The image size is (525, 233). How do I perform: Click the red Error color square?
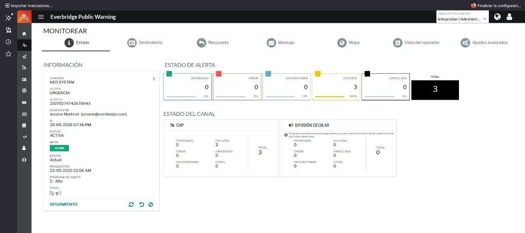219,73
